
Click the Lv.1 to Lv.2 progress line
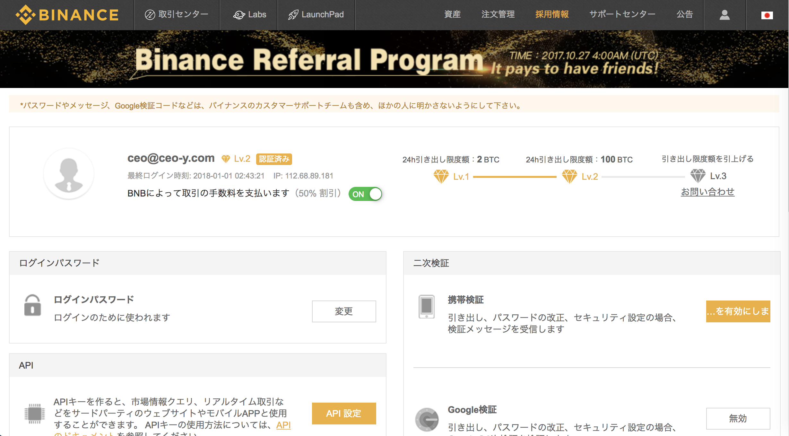[x=515, y=177]
